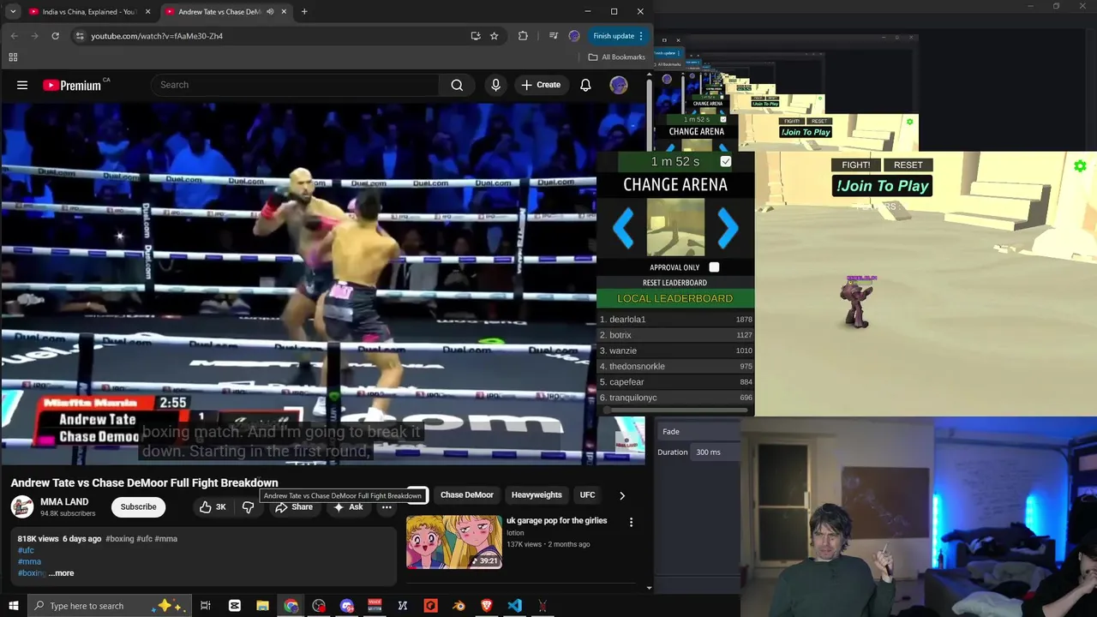The height and width of the screenshot is (617, 1097).
Task: Show more topic chips with right chevron
Action: tap(622, 495)
